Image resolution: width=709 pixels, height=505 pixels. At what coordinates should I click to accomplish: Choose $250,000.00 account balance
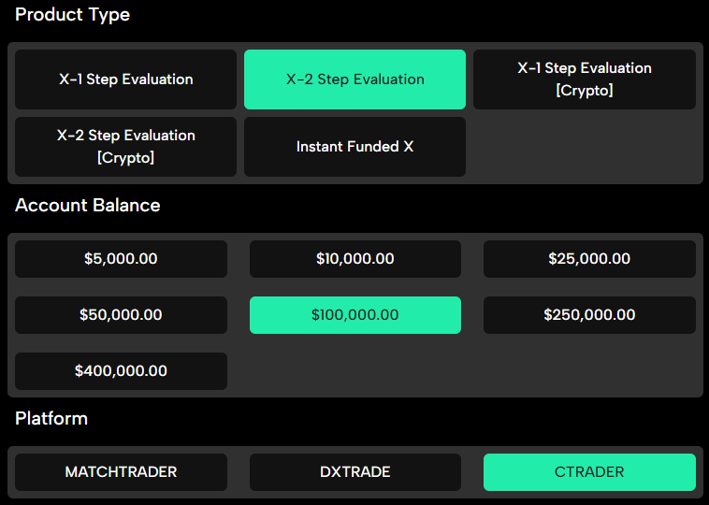coord(589,315)
